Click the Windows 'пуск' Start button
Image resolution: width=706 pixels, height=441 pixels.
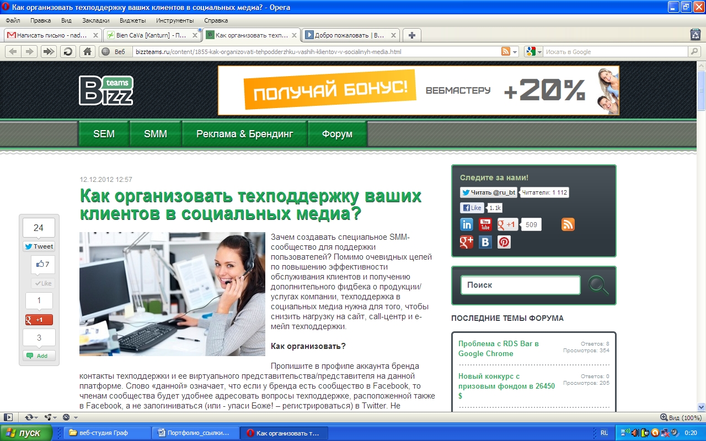26,433
